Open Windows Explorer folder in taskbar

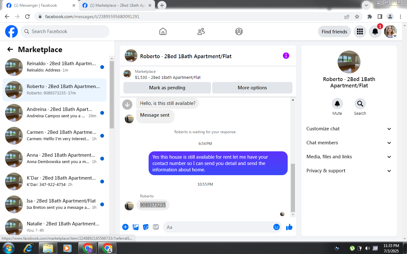click(48, 248)
